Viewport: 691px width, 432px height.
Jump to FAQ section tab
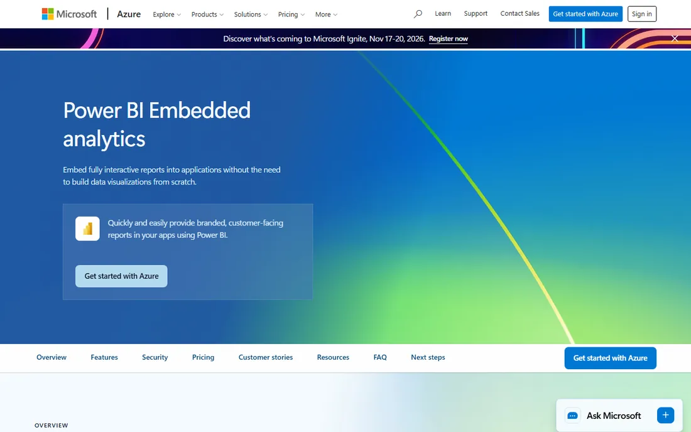(380, 357)
